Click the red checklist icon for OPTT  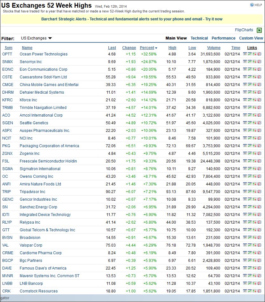tap(259, 54)
